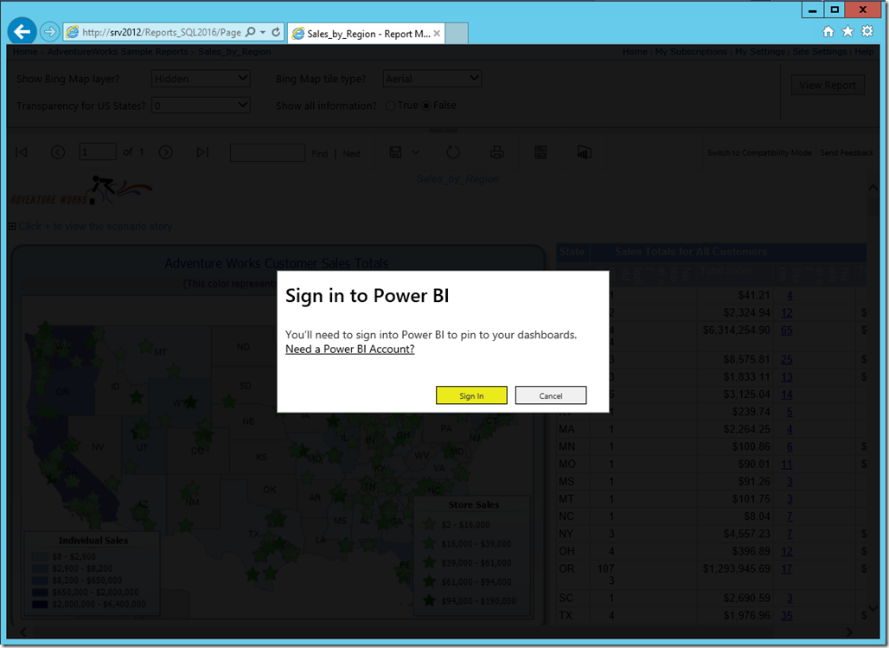889x648 pixels.
Task: Go to first report page icon
Action: pyautogui.click(x=22, y=152)
